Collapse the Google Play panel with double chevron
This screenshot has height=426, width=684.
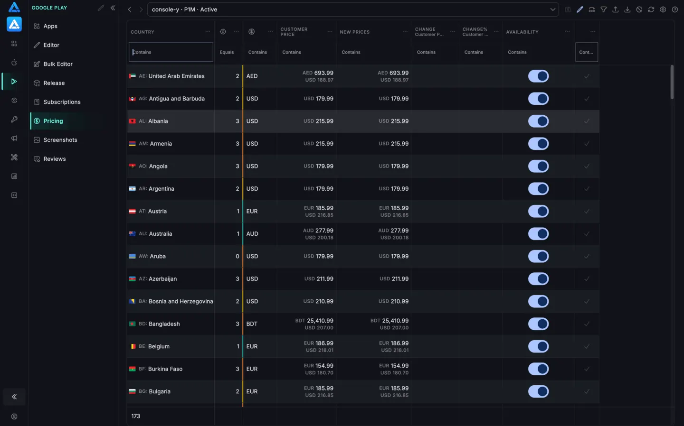[113, 8]
